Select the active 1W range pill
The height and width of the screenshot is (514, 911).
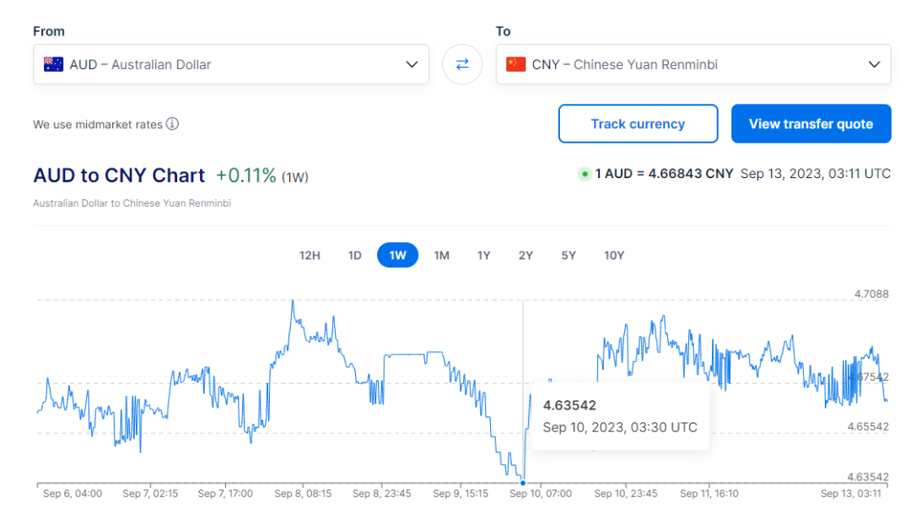tap(397, 255)
